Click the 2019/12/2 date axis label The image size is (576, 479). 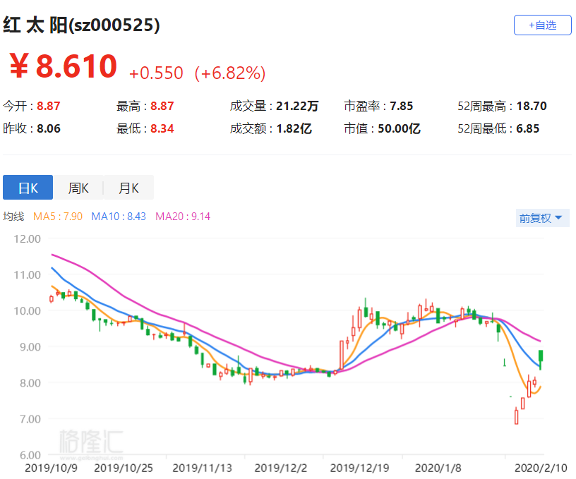click(x=281, y=468)
